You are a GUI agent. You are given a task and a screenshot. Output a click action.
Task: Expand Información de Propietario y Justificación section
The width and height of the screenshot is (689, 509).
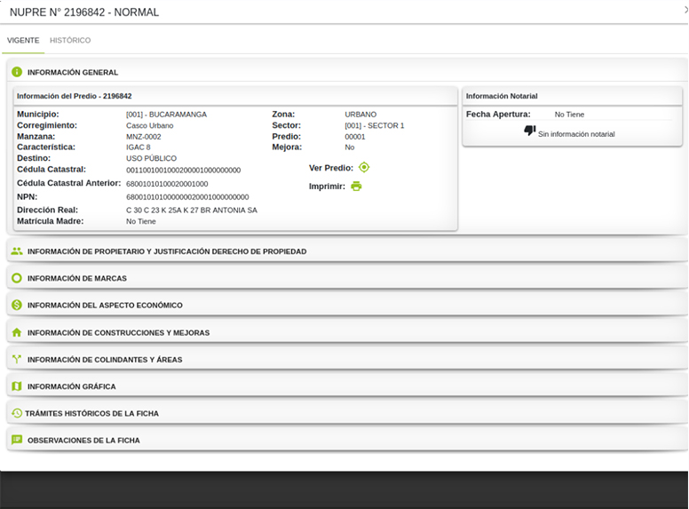point(347,251)
